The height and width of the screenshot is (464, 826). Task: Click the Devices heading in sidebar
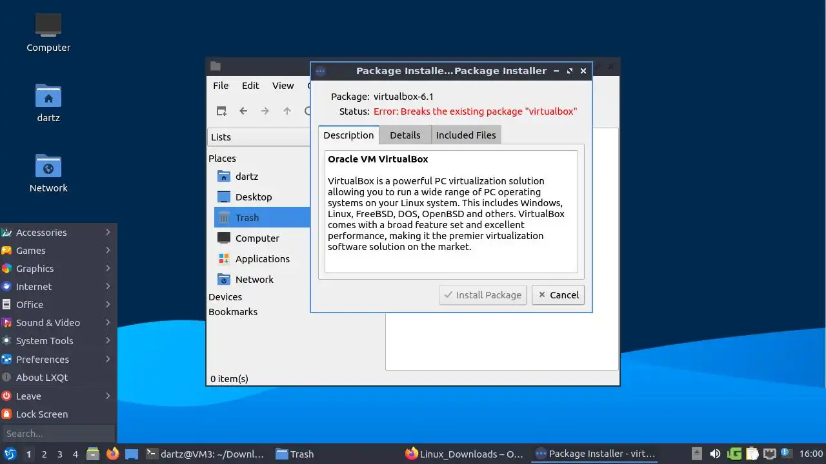(x=225, y=296)
